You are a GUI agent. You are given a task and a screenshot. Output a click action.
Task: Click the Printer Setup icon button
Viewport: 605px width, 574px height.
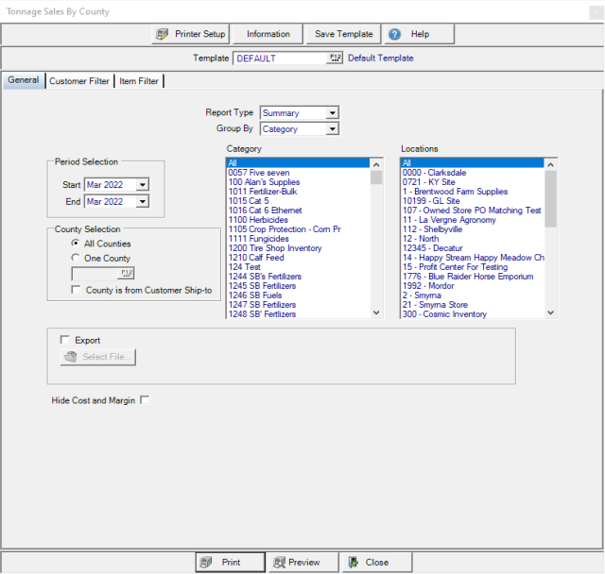point(162,34)
